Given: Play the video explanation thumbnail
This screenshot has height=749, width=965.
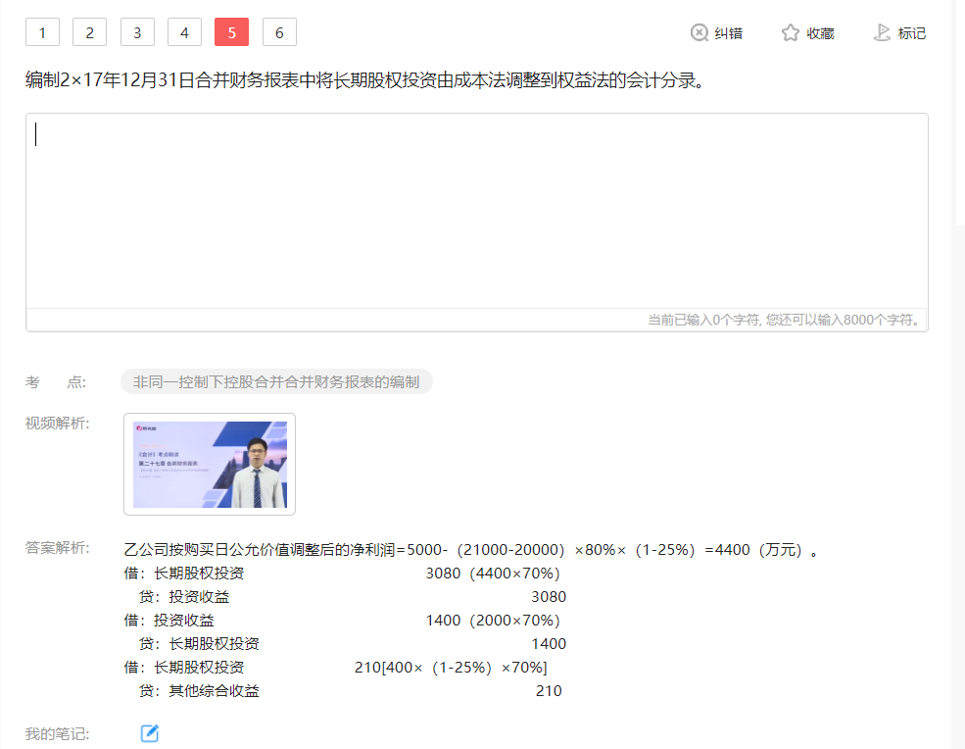Looking at the screenshot, I should click(x=210, y=465).
